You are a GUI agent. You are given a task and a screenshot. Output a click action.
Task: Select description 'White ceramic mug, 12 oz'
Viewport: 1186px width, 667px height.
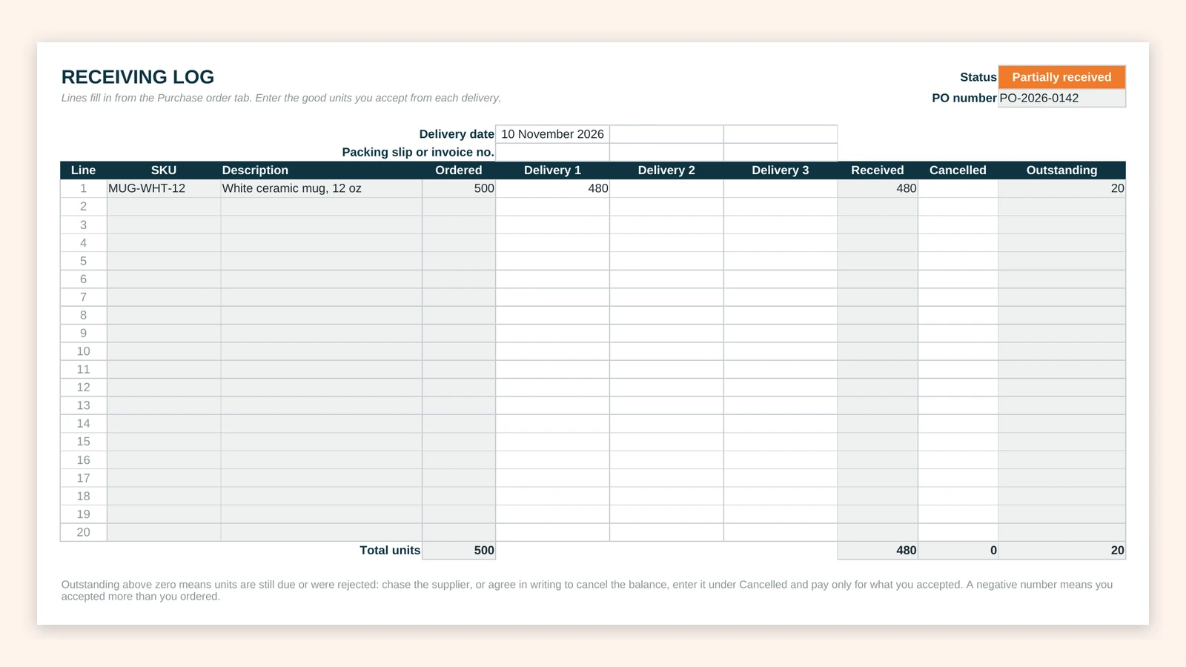tap(322, 188)
